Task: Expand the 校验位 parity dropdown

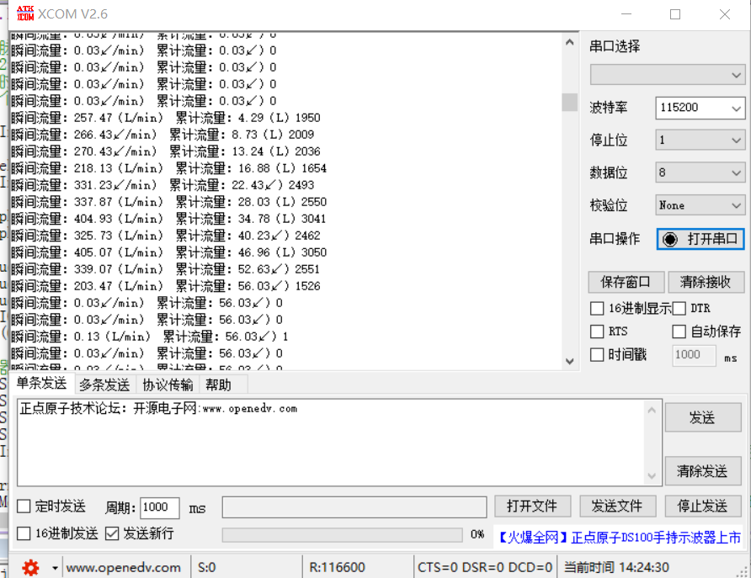Action: point(700,205)
